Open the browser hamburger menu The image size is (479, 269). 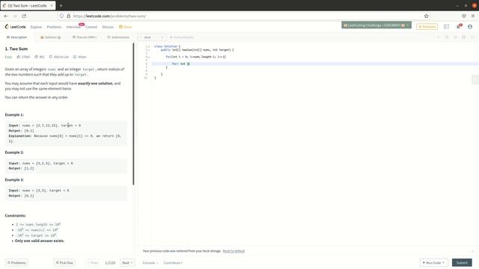click(473, 16)
